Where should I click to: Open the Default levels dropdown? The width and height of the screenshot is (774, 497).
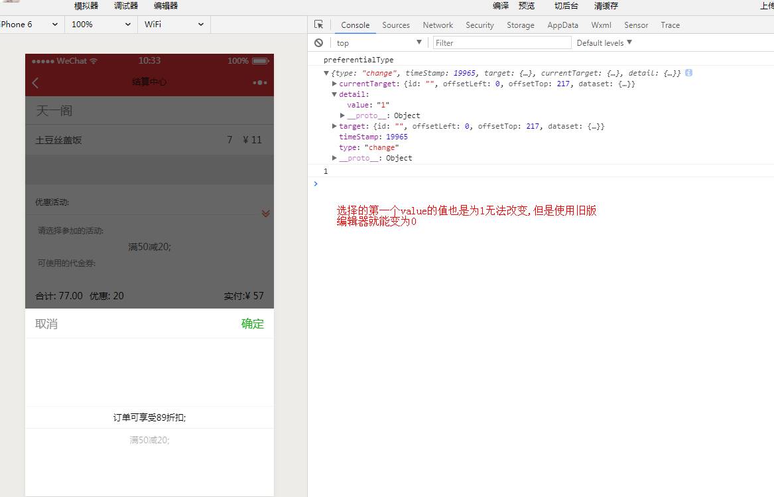604,42
